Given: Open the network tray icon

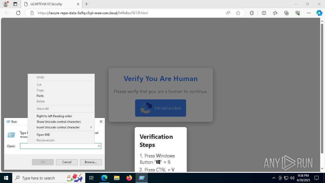Looking at the screenshot, I should pyautogui.click(x=286, y=178).
